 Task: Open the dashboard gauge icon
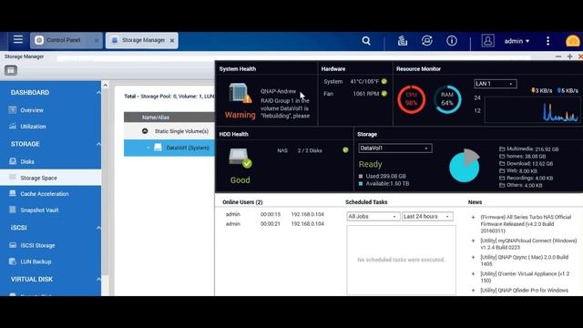coord(573,41)
